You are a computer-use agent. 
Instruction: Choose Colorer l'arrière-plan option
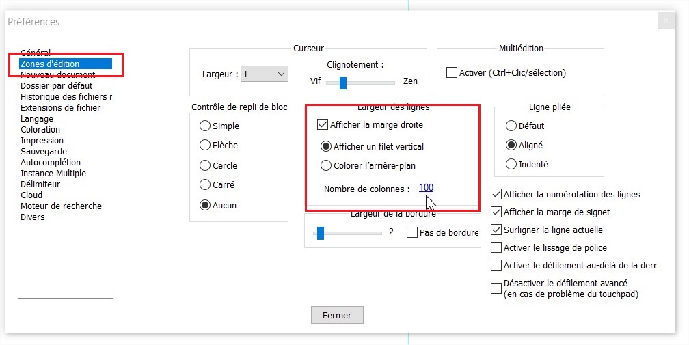[x=325, y=165]
